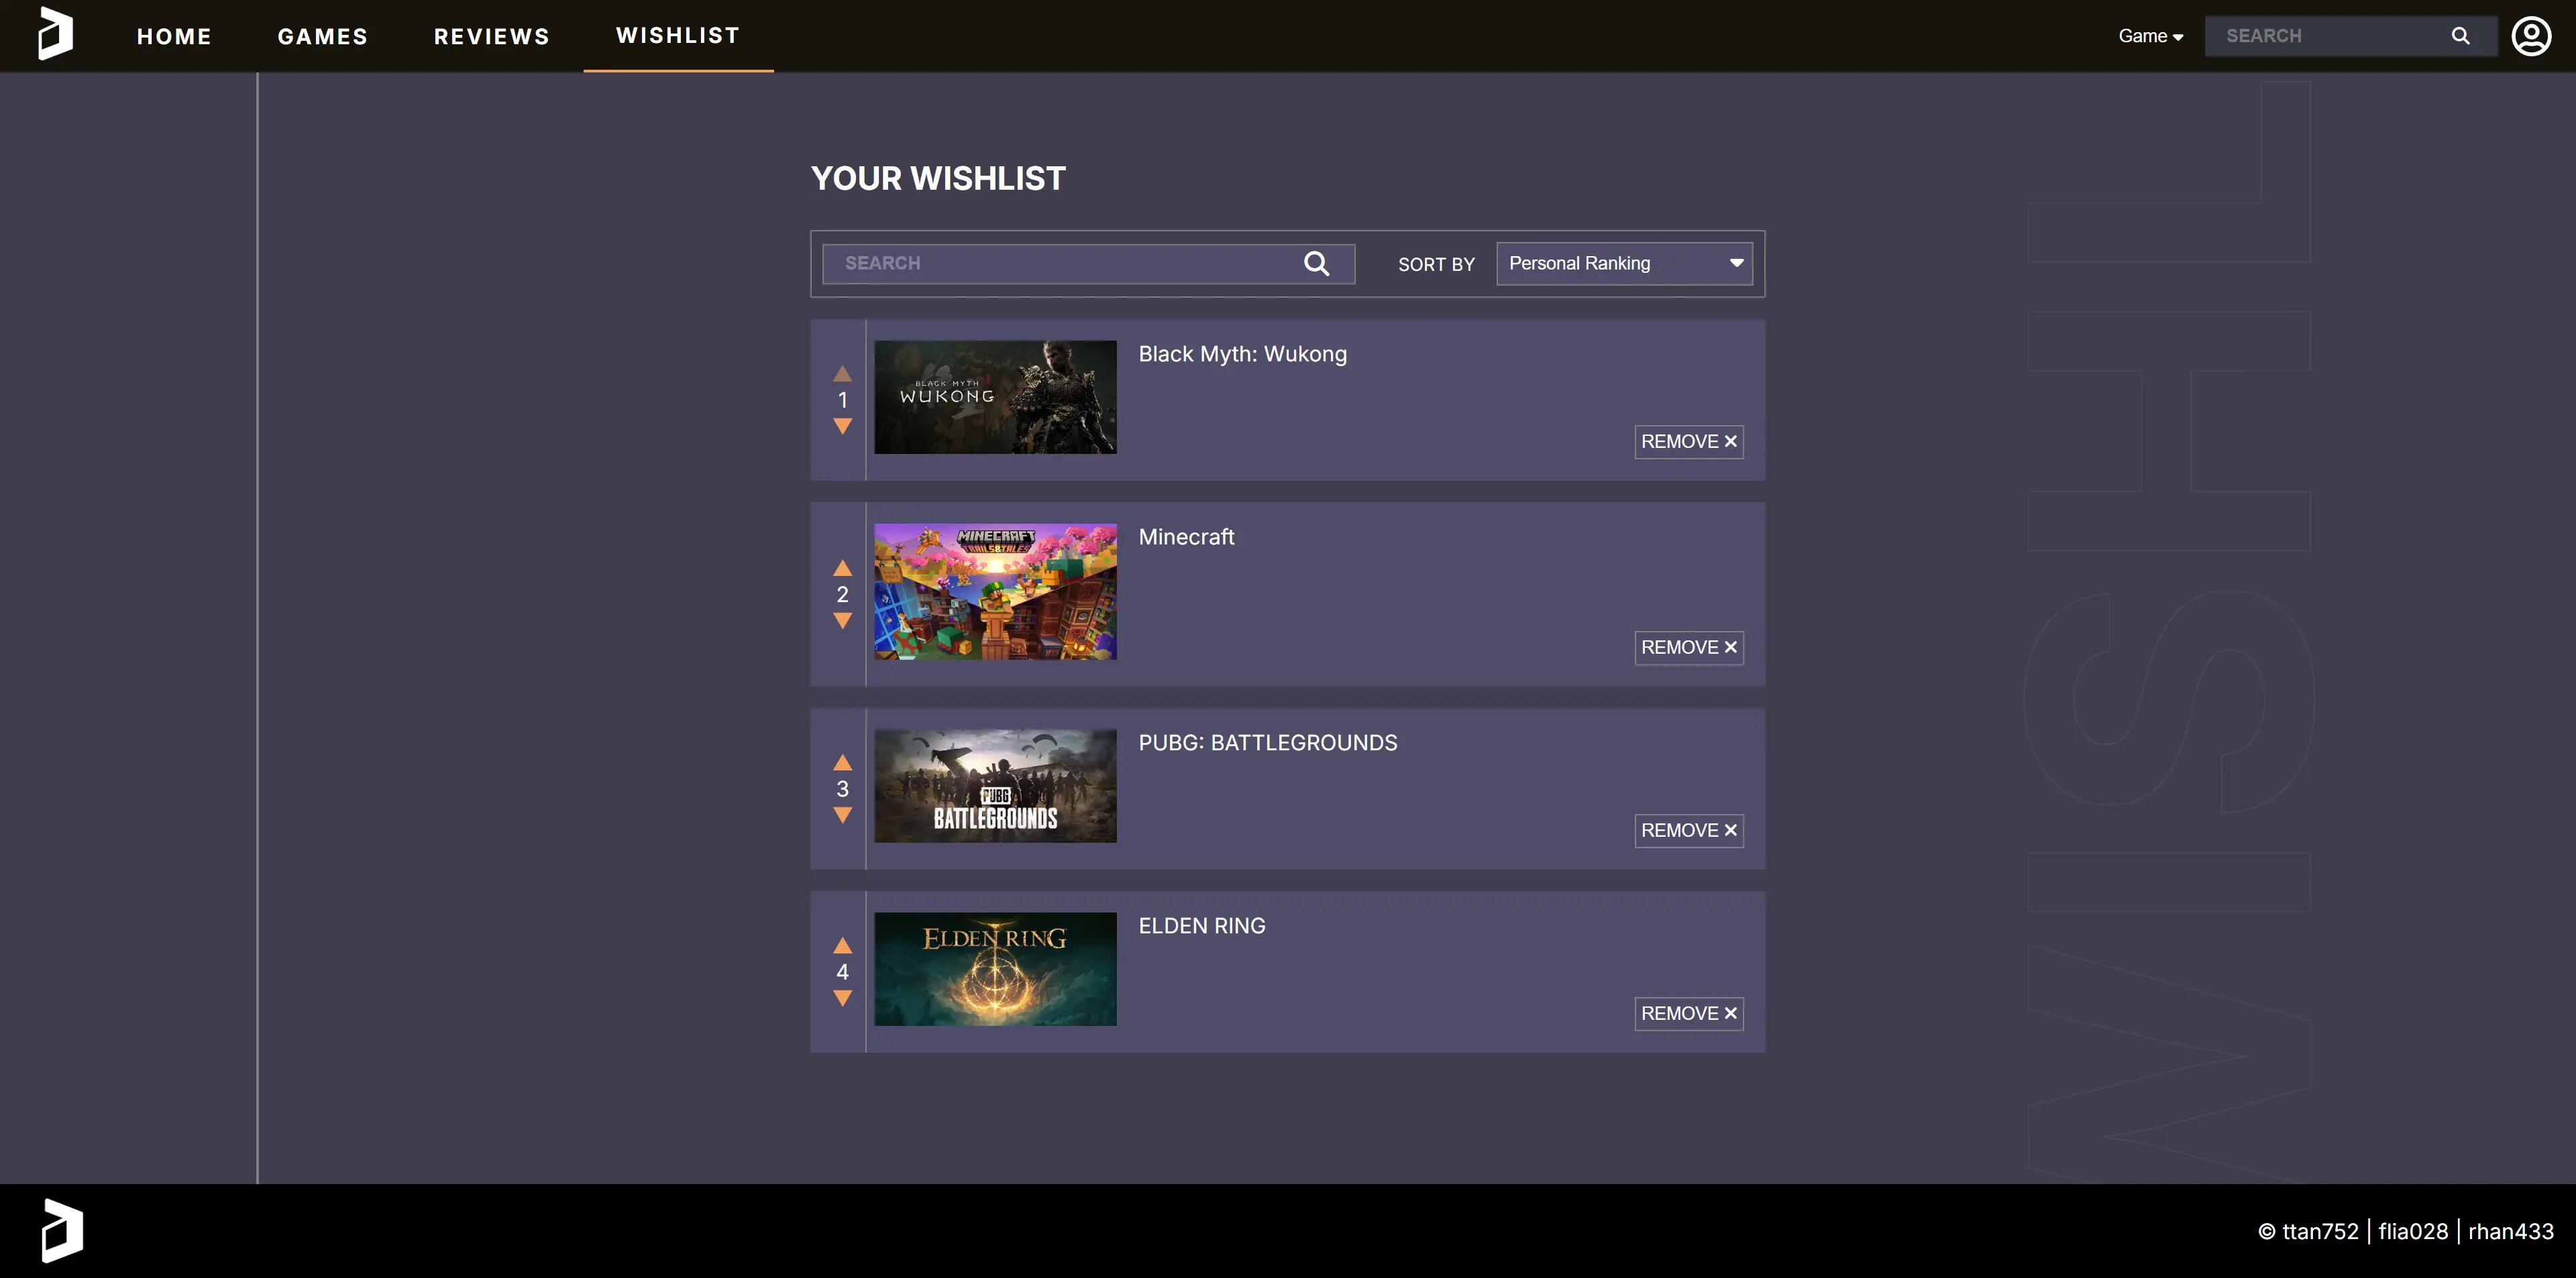This screenshot has width=2576, height=1278.
Task: Go to the HOME page
Action: click(174, 36)
